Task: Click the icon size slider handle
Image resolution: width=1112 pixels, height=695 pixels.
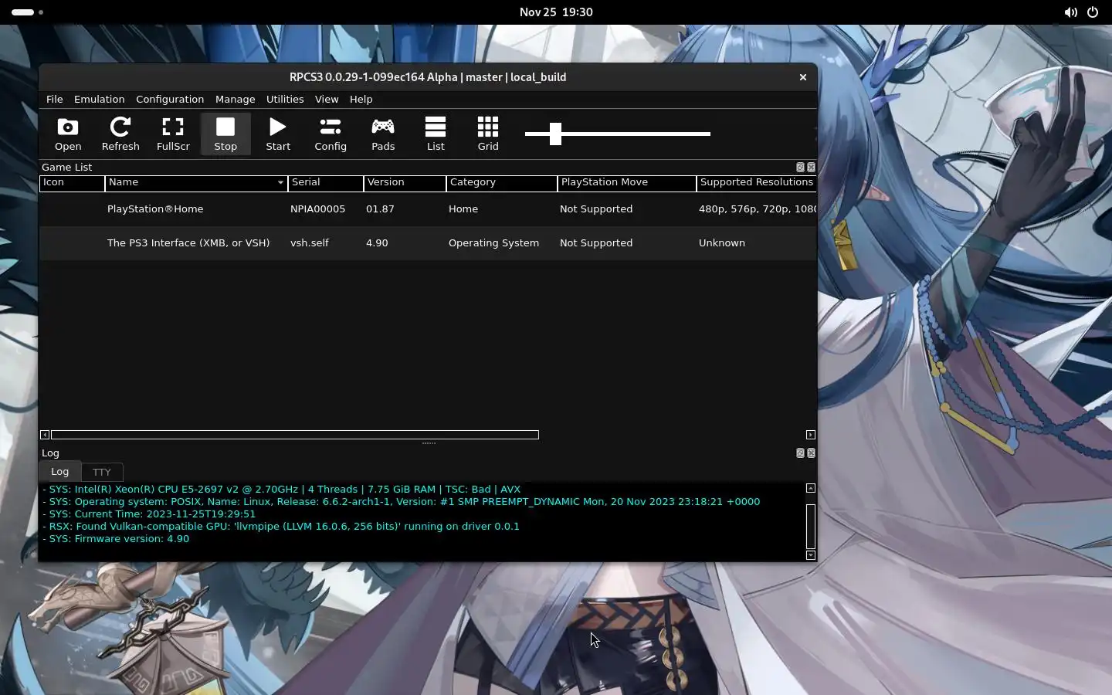Action: (x=555, y=134)
